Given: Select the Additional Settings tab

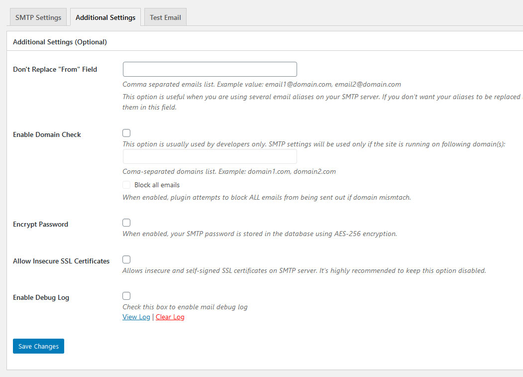Looking at the screenshot, I should pos(105,17).
